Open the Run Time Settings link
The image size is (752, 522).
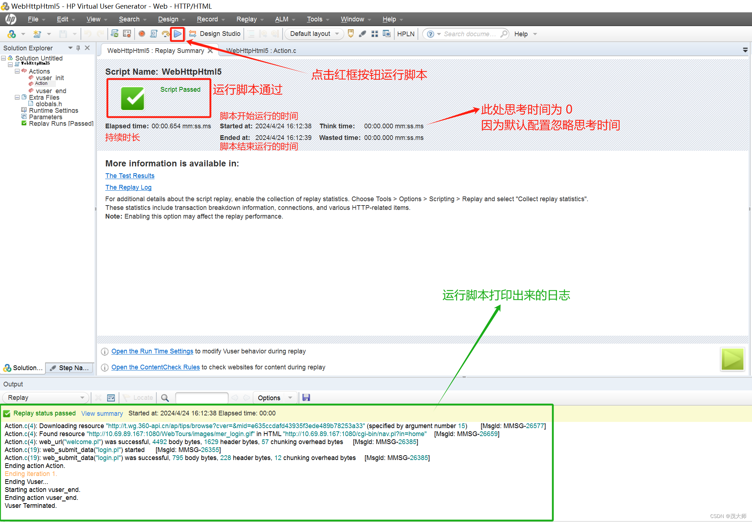tap(152, 351)
